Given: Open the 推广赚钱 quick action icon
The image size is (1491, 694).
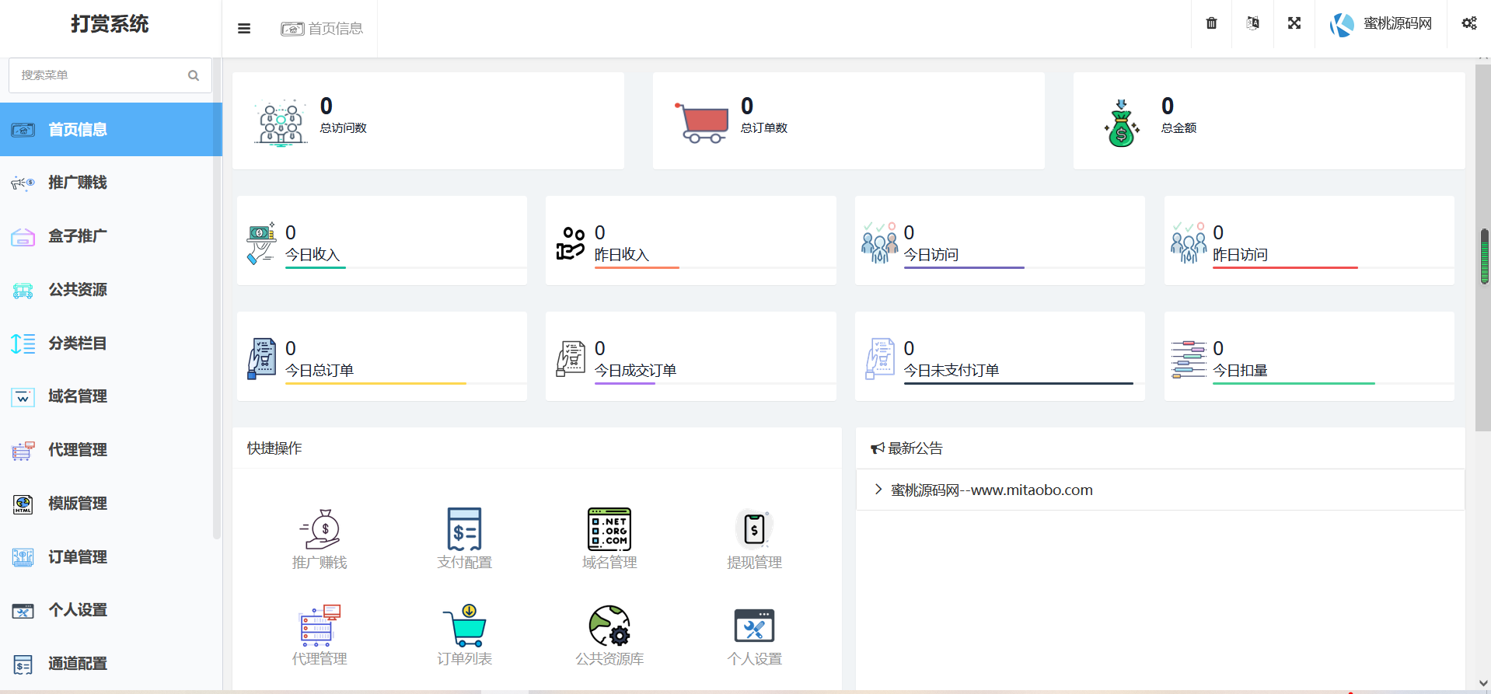Looking at the screenshot, I should tap(319, 530).
